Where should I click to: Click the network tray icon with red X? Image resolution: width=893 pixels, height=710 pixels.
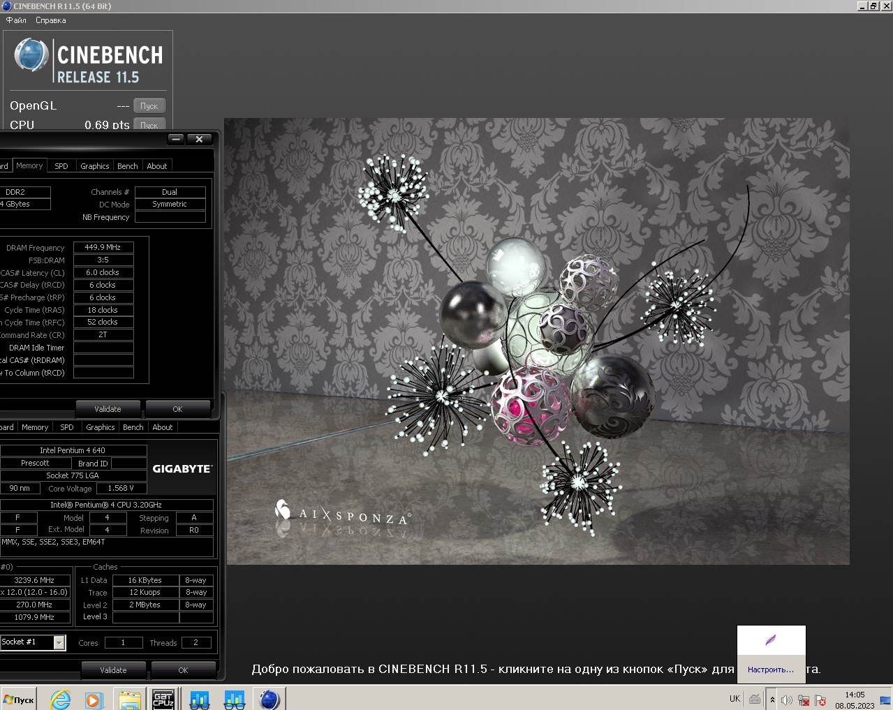point(804,700)
